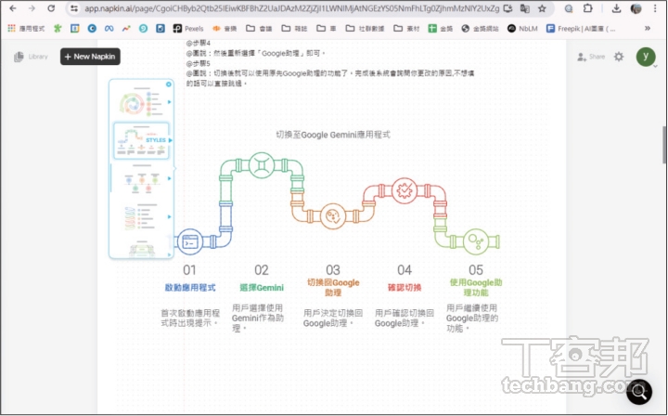Expand styles for the circular cycle diagram
The height and width of the screenshot is (416, 668).
click(170, 102)
